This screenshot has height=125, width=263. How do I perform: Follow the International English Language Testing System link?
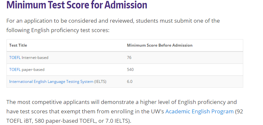click(x=51, y=82)
